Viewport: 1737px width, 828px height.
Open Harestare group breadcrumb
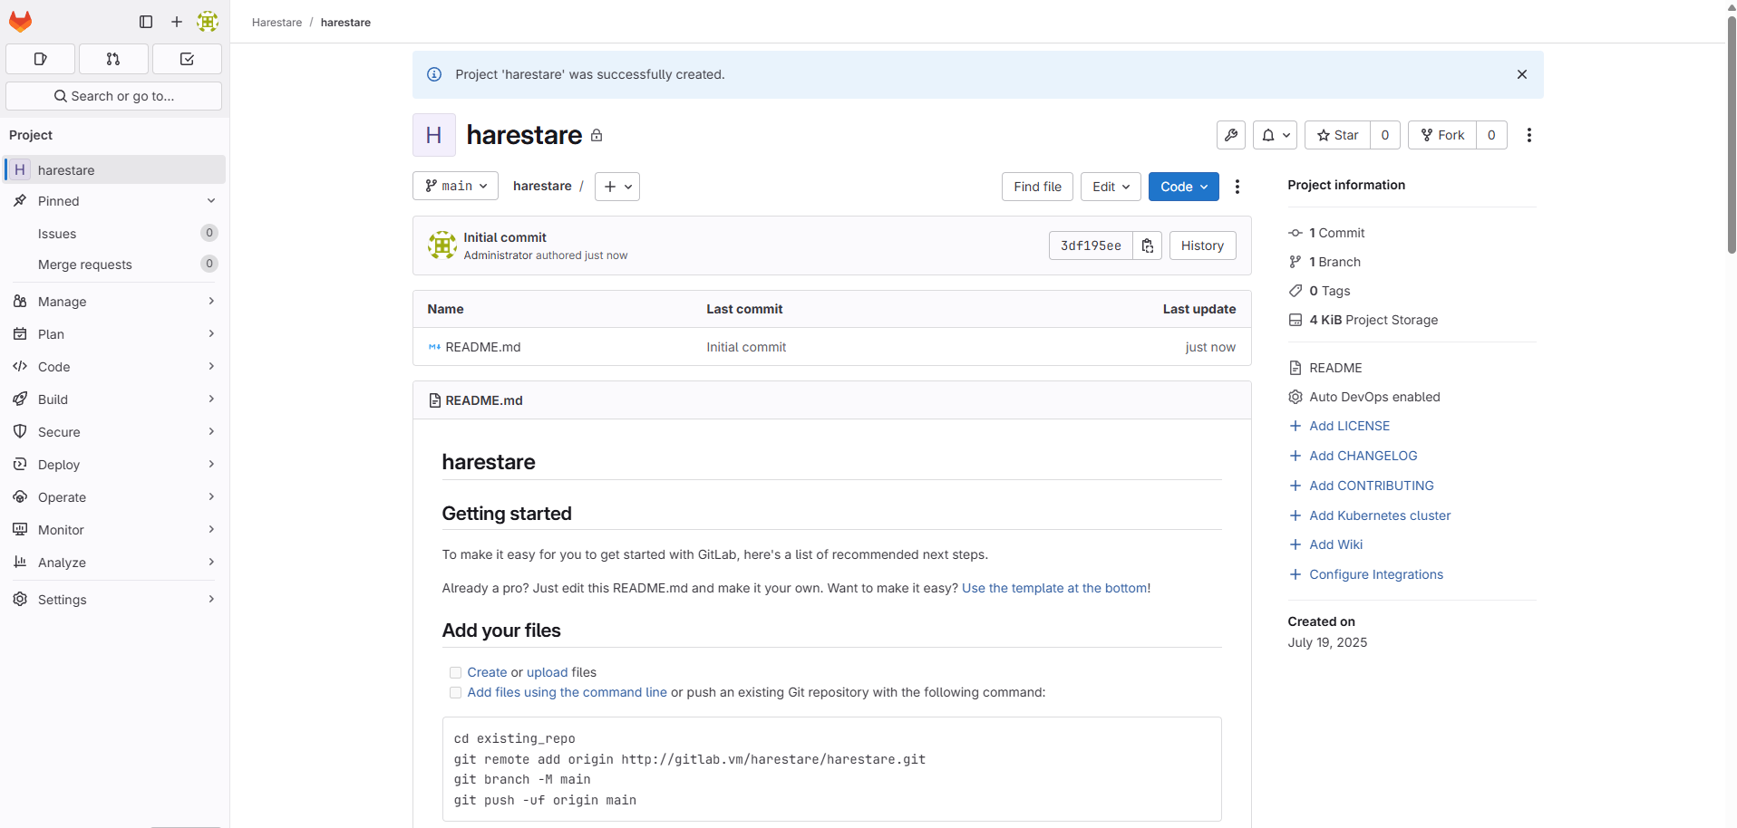point(277,23)
